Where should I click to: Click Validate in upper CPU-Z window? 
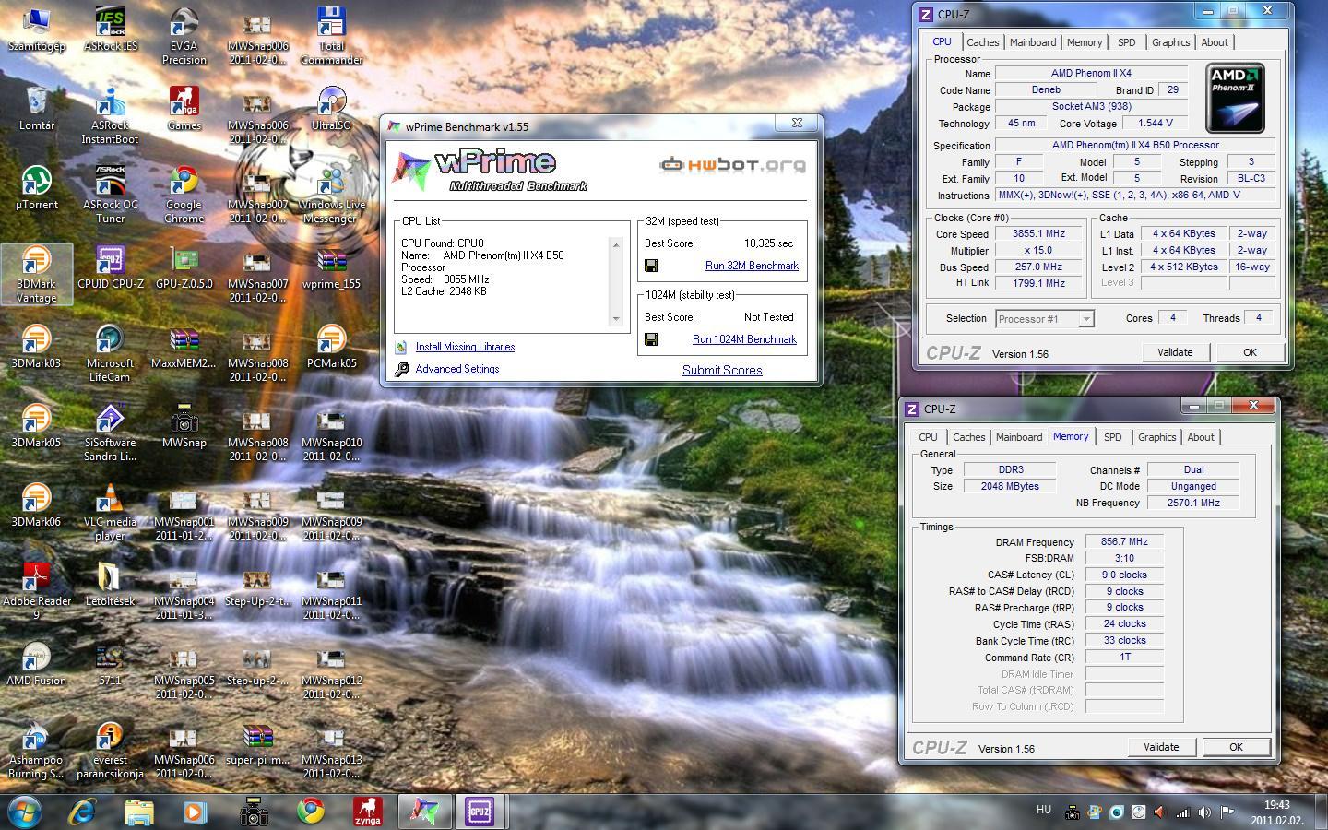tap(1175, 352)
